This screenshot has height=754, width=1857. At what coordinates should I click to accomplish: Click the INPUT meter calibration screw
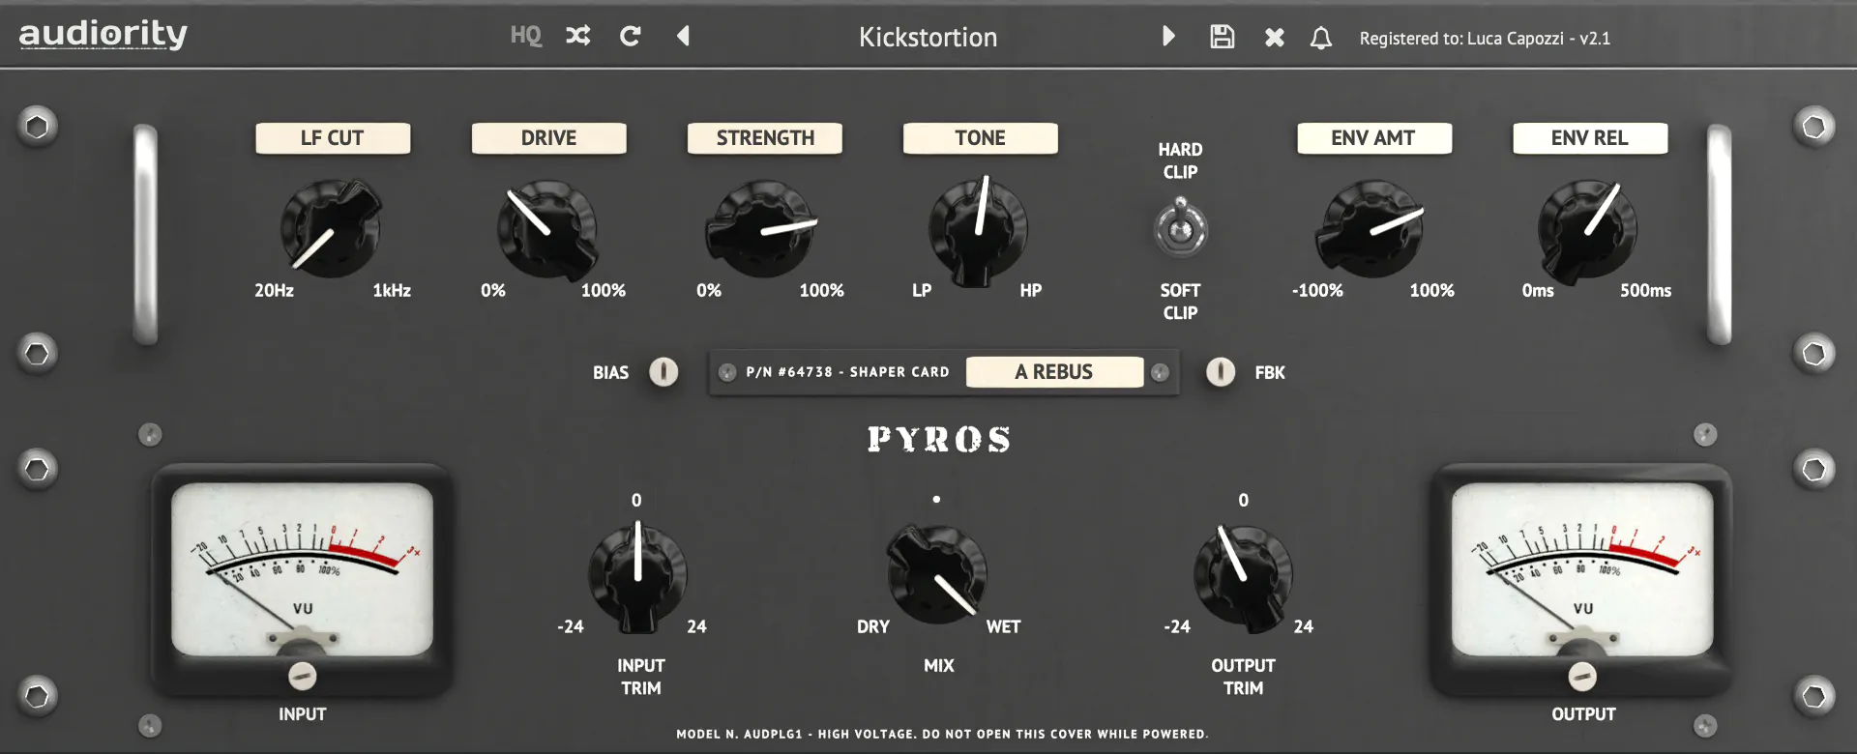click(303, 676)
